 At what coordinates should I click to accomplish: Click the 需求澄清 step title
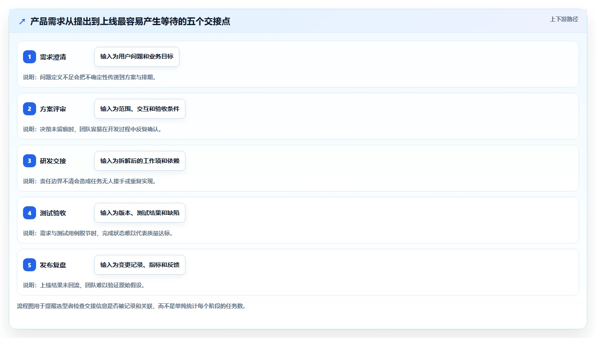tap(53, 57)
